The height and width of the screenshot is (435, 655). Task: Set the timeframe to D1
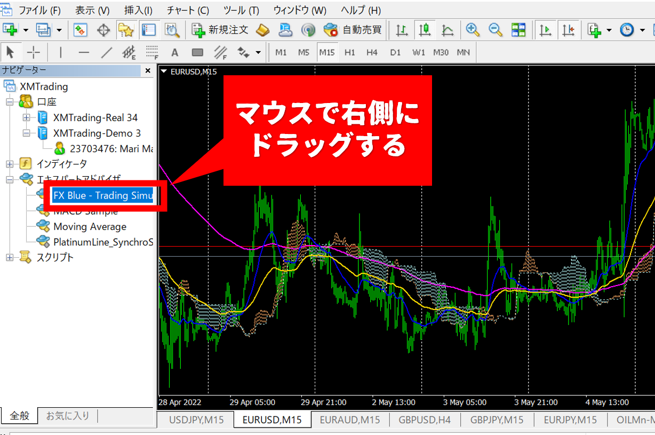(395, 52)
